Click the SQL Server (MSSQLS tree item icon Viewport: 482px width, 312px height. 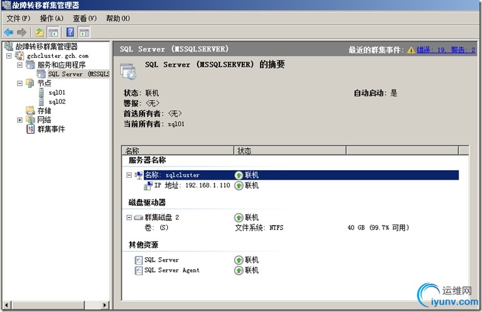pos(41,74)
